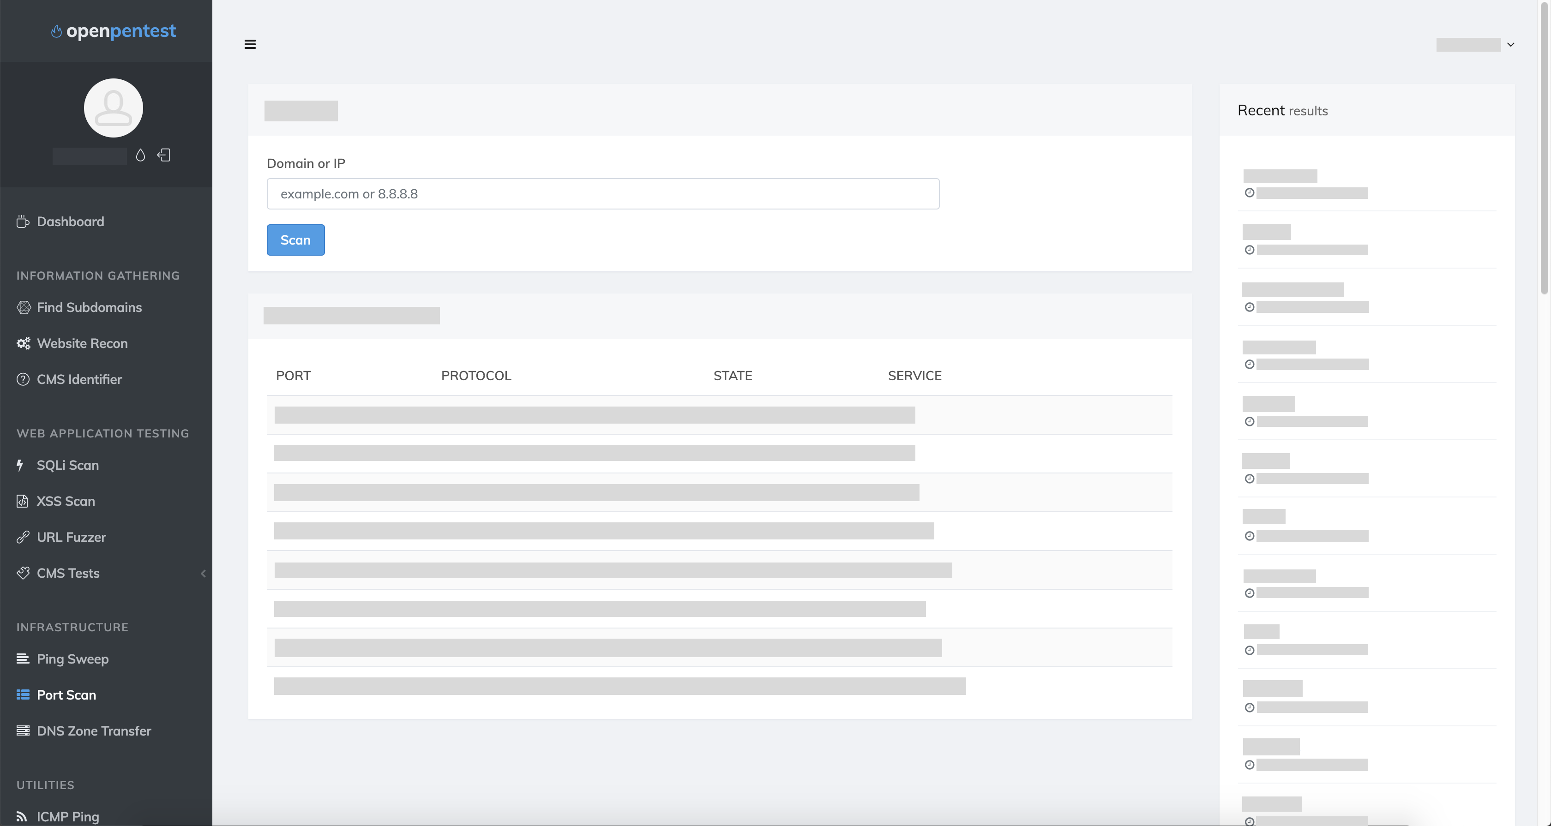Viewport: 1551px width, 826px height.
Task: Select the Find Subdomains hexagon icon
Action: click(24, 307)
